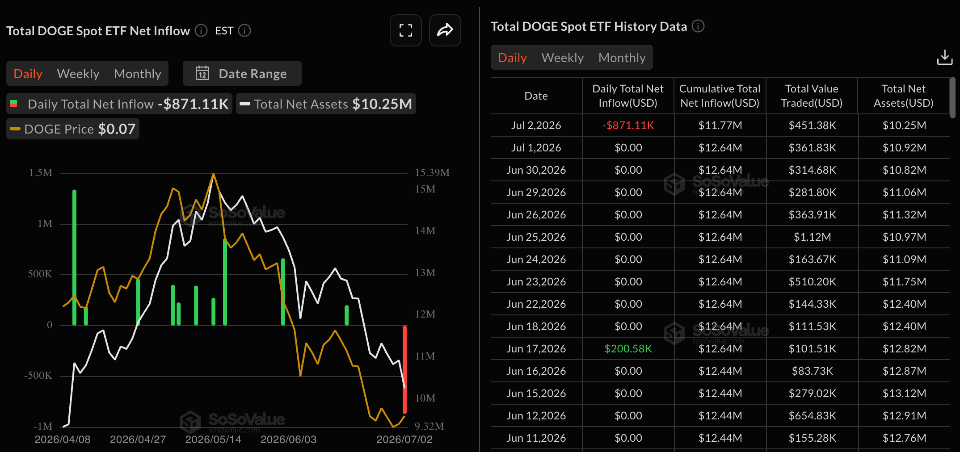
Task: Click Jun 24,2026 row date
Action: [x=536, y=259]
